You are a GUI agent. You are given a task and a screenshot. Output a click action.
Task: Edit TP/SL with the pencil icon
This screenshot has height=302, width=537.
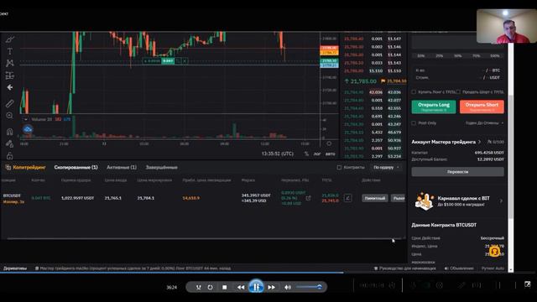click(347, 198)
